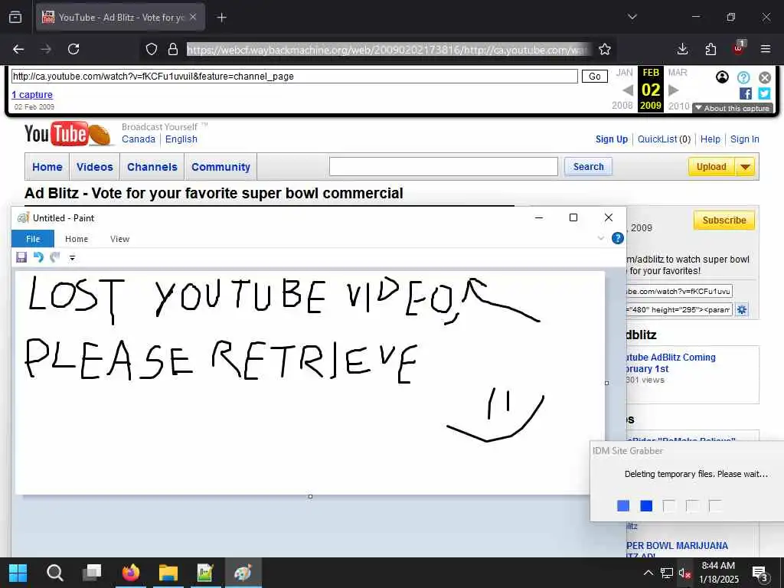Click YouTube Help link
784x588 pixels.
click(710, 139)
